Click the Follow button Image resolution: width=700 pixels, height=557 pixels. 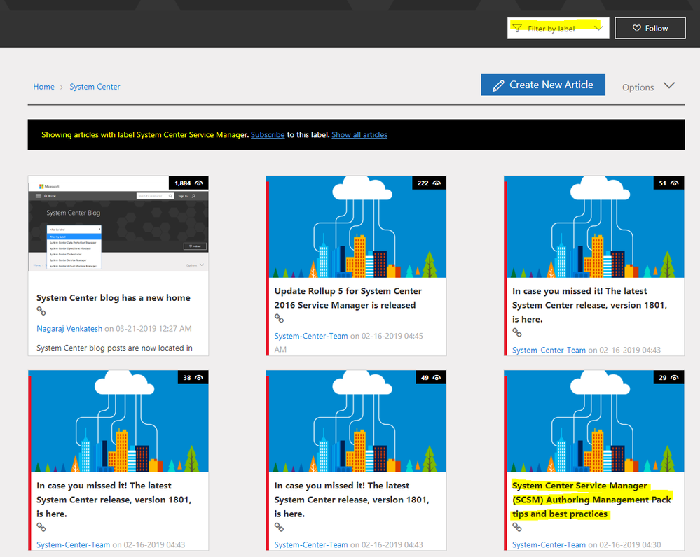(650, 28)
